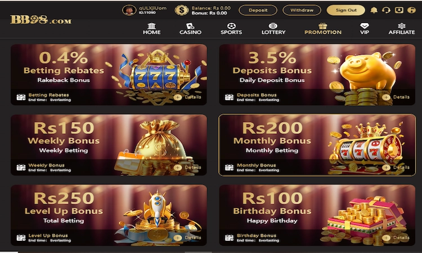422x253 pixels.
Task: Open the notification bell icon
Action: pos(374,10)
